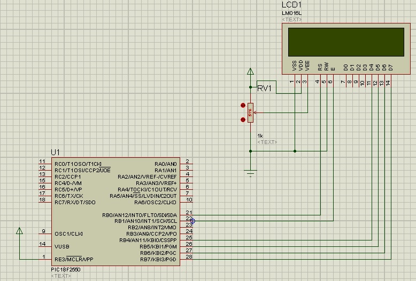Click the VEE pin label on LCD1
Viewport: 416px width, 281px height.
coord(307,66)
